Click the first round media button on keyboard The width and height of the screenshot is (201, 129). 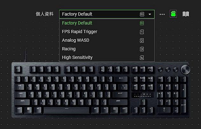160,69
